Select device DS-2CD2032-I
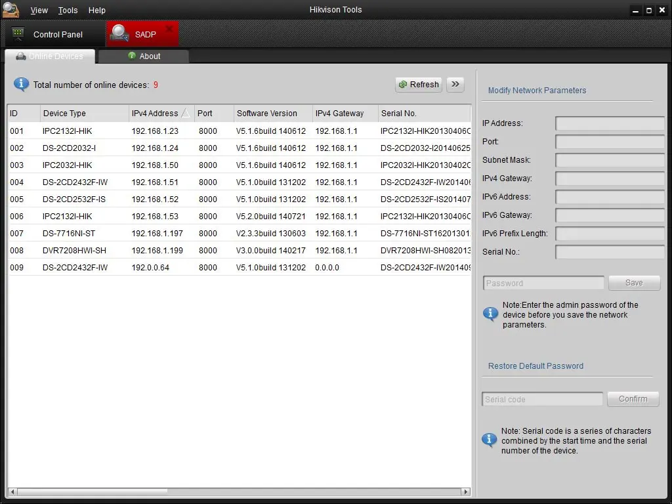This screenshot has width=672, height=504. (239, 148)
